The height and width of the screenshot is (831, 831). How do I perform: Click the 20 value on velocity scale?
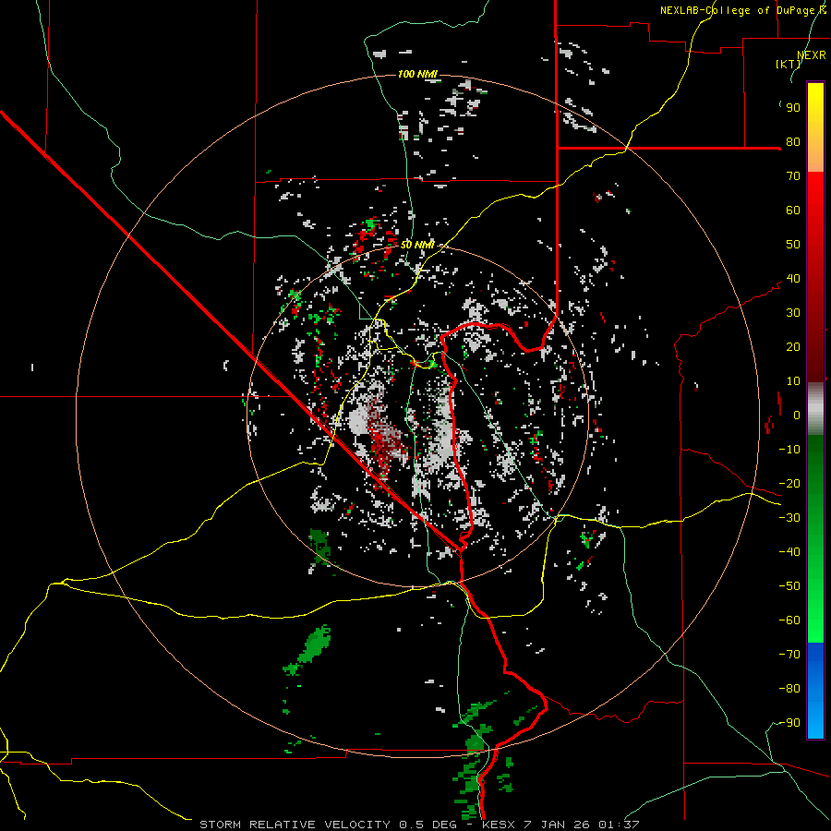click(793, 347)
